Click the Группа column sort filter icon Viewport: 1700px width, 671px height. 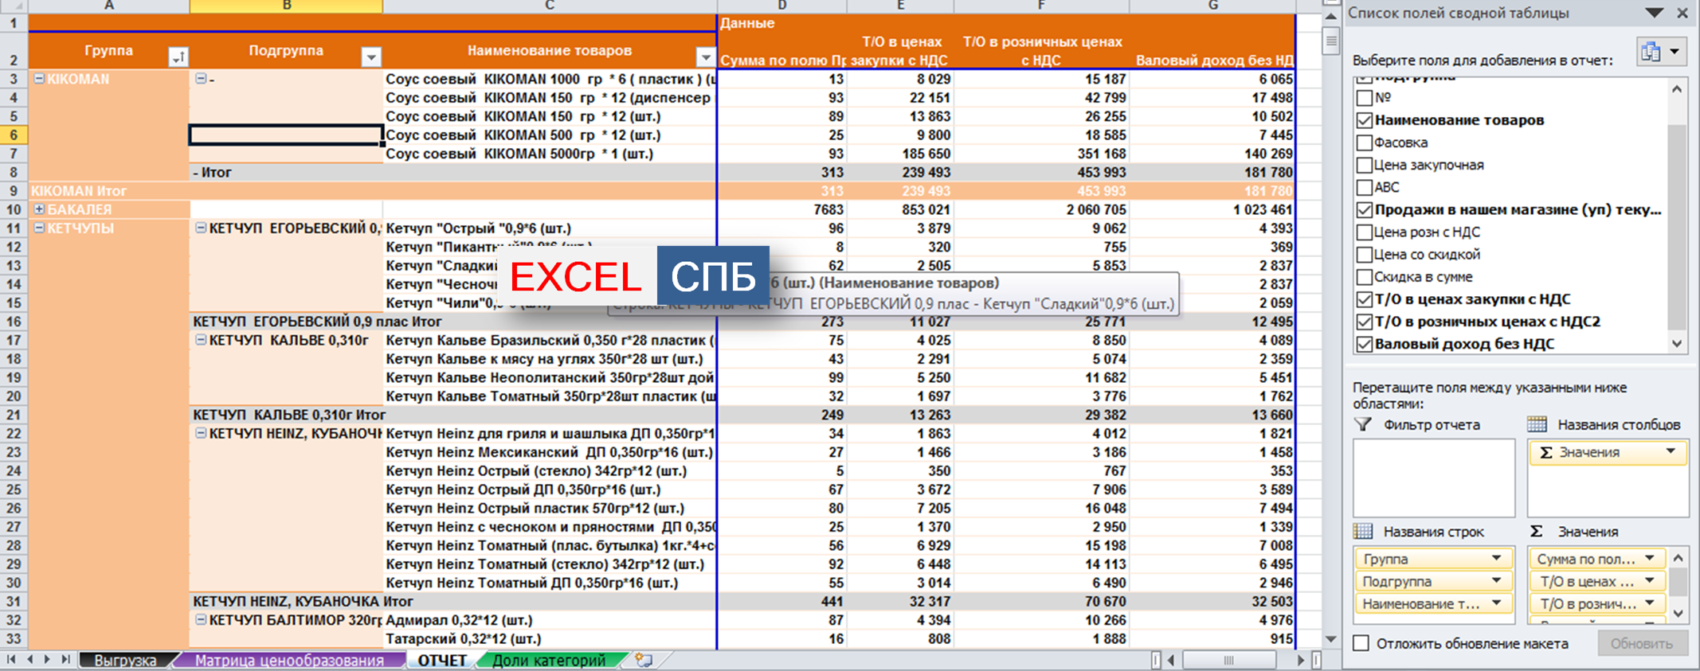(x=178, y=57)
